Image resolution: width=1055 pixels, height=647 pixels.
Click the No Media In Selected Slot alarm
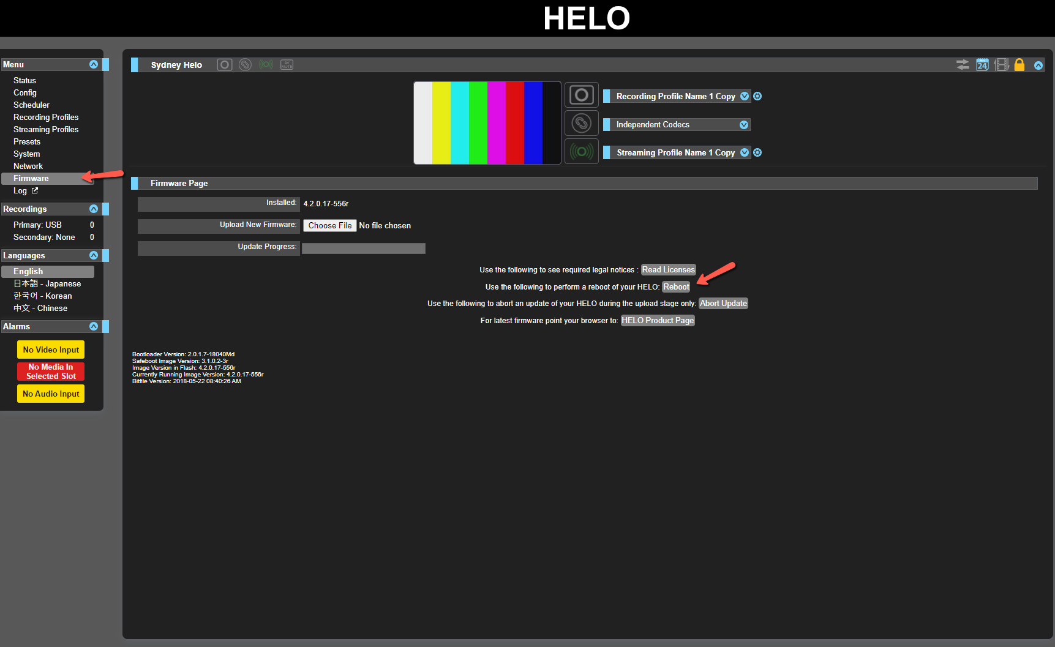point(51,372)
